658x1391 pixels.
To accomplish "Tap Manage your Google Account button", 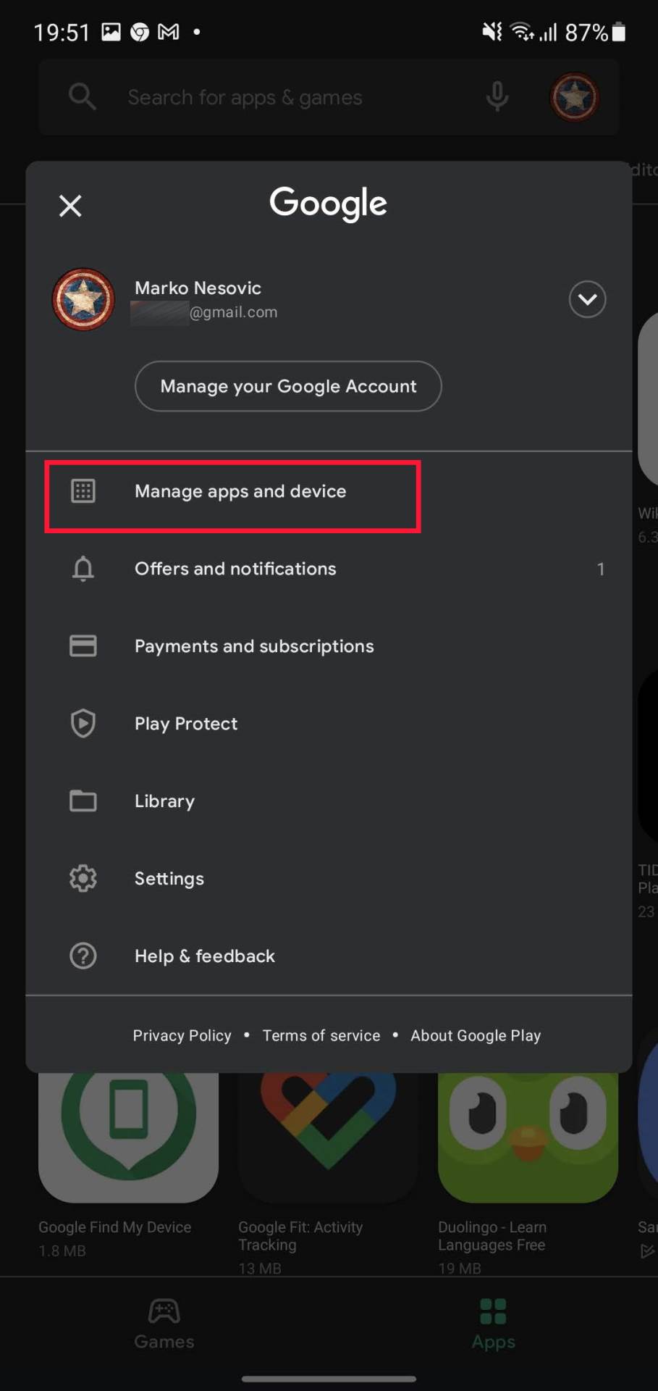I will pos(288,386).
